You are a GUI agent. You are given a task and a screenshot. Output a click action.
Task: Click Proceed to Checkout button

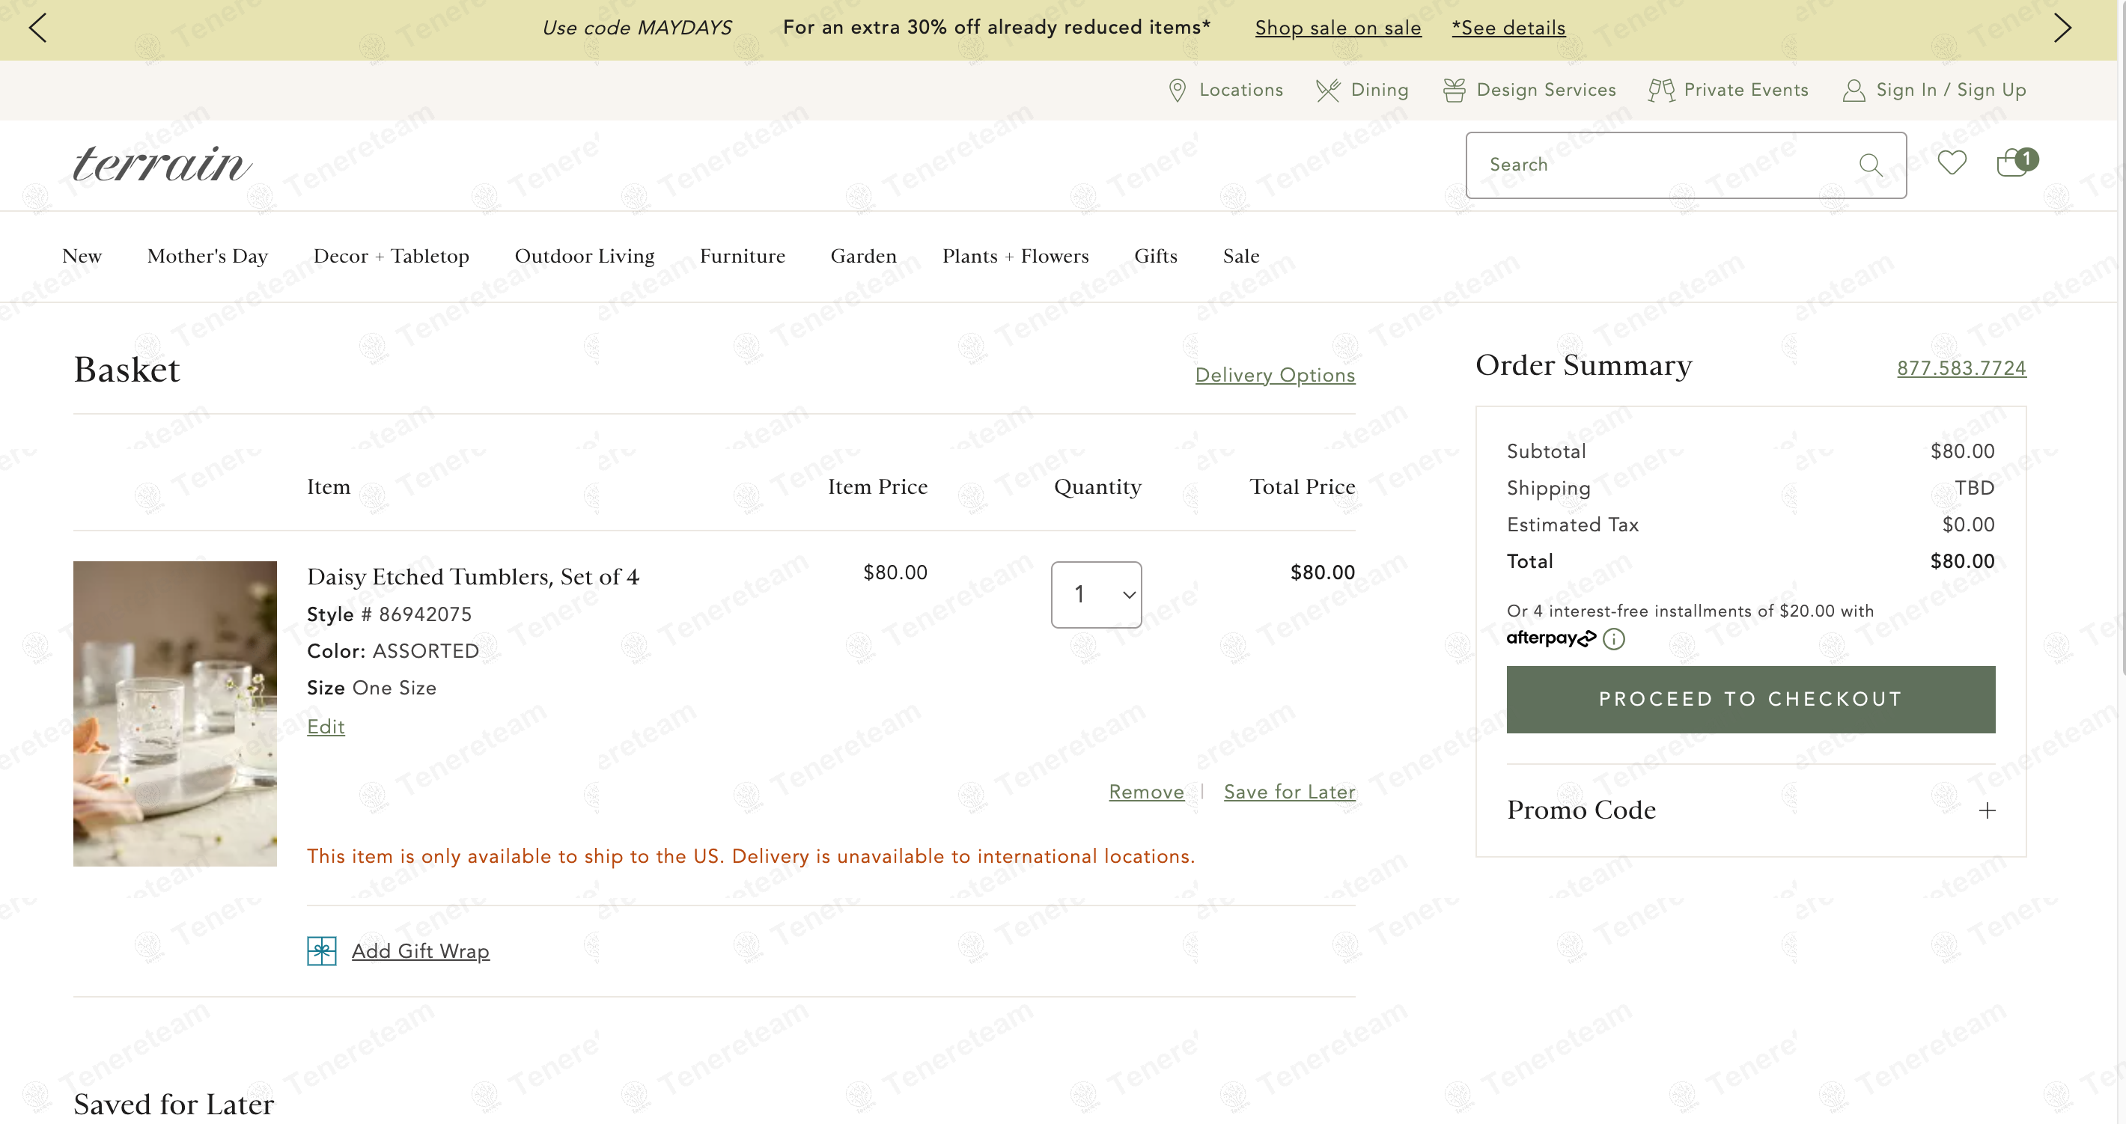(1750, 699)
